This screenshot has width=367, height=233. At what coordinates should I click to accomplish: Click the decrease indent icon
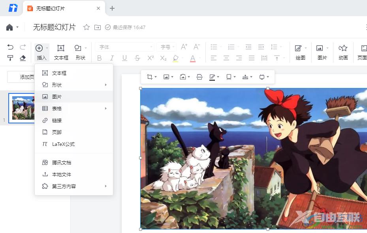[248, 47]
